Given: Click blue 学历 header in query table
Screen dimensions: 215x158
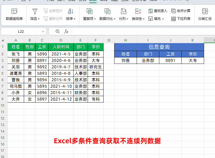Looking at the screenshot, I should 193,54.
